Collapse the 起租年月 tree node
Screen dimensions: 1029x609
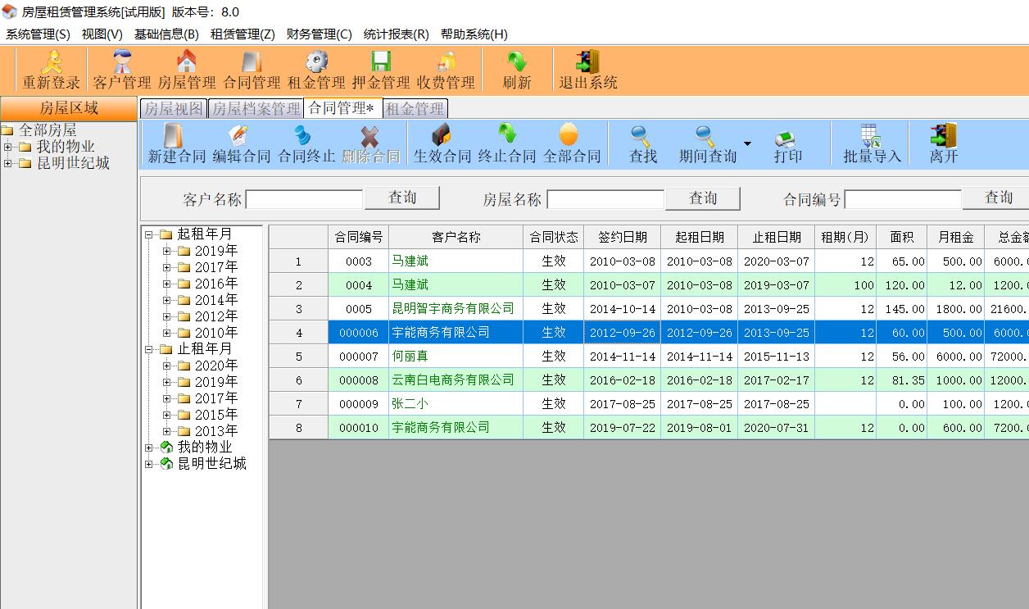(x=149, y=234)
